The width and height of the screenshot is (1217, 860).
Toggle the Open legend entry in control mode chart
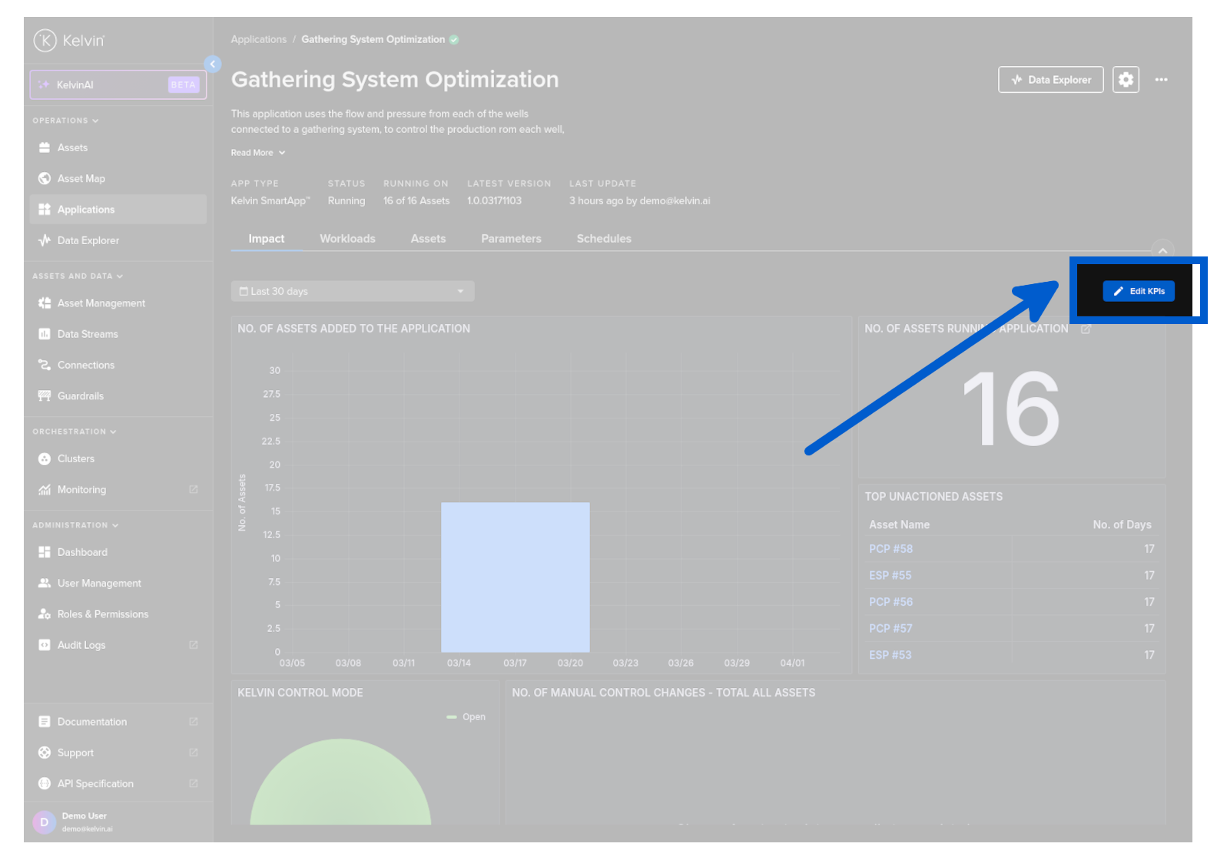(466, 717)
